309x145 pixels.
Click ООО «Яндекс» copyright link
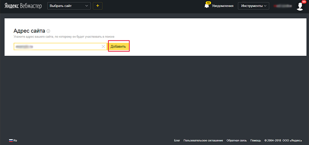click(292, 140)
